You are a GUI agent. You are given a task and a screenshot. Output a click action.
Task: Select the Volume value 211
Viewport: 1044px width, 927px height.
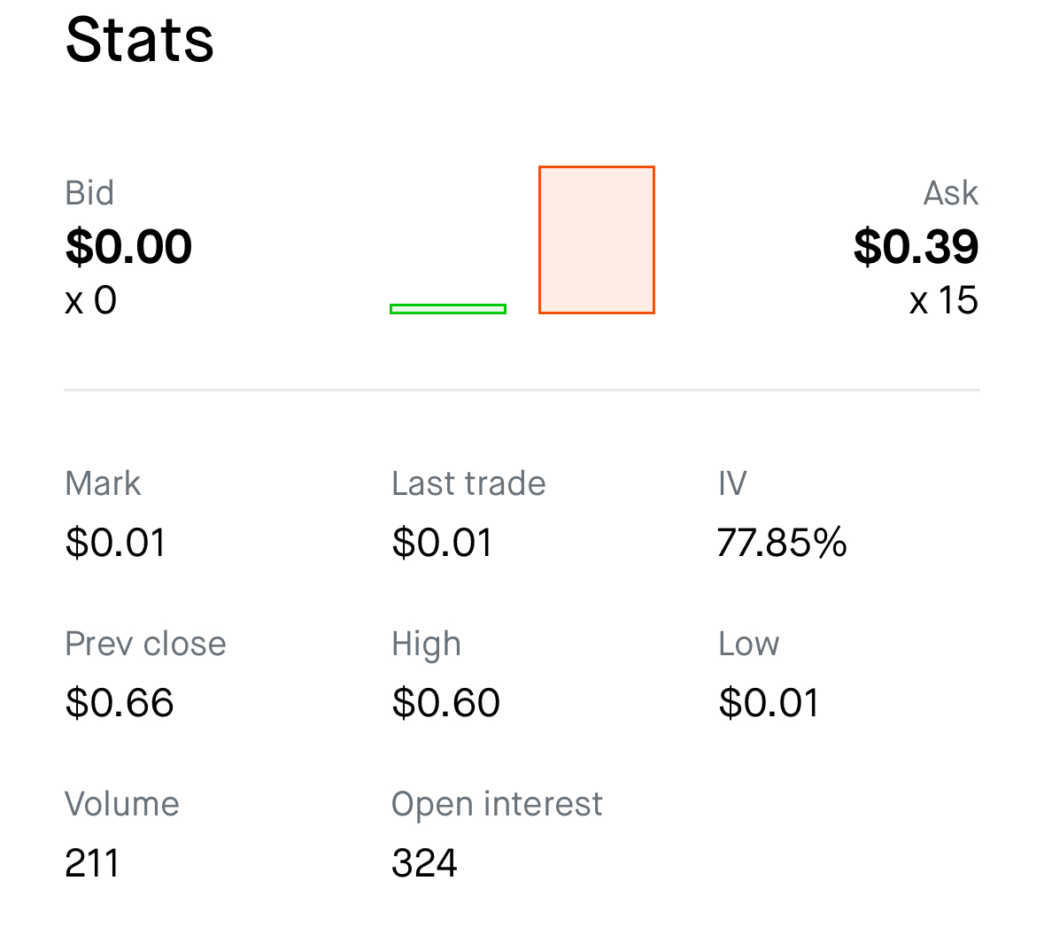[92, 863]
